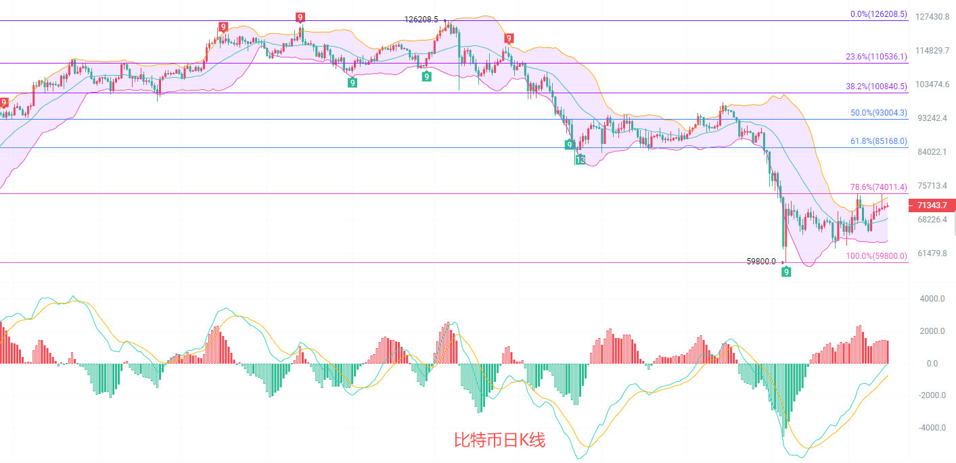Click the MACD axis 4000.0 value
Screen dimensions: 956x463
[x=931, y=299]
